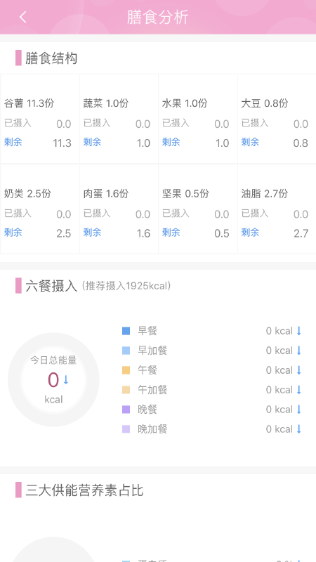The image size is (316, 562).
Task: Click the 今日总能量 ring chart
Action: pos(53,379)
